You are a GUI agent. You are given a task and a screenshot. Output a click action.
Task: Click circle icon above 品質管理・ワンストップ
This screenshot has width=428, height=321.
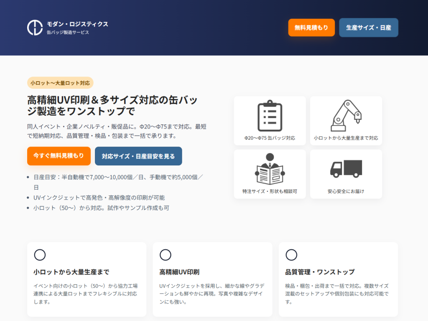291,255
